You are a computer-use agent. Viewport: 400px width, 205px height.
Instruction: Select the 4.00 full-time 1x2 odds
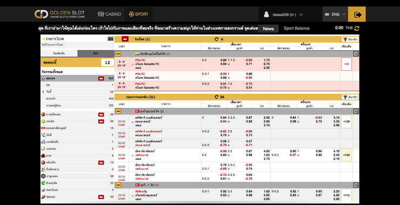pos(266,151)
